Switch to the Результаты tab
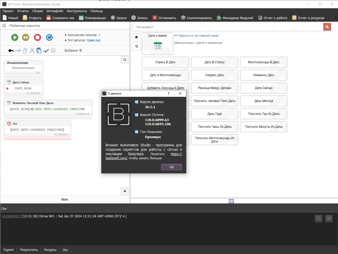Viewport: 338px width, 254px height. pos(29,250)
